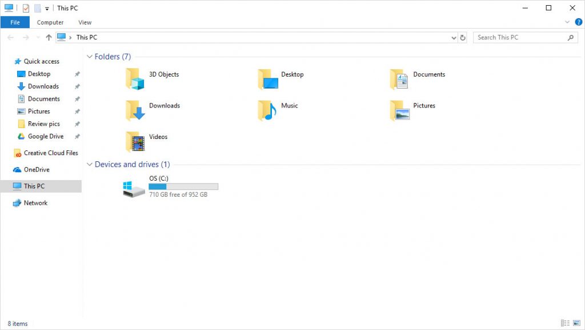Click the address bar path chevron
Viewport: 585px width, 330px height.
(x=70, y=37)
